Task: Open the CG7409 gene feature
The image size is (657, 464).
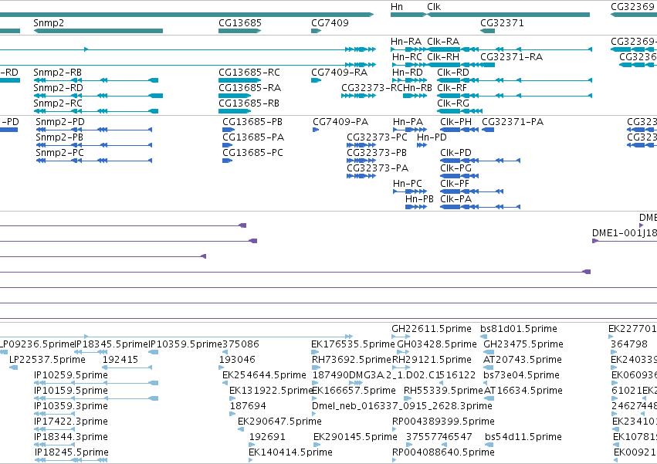Action: [316, 31]
